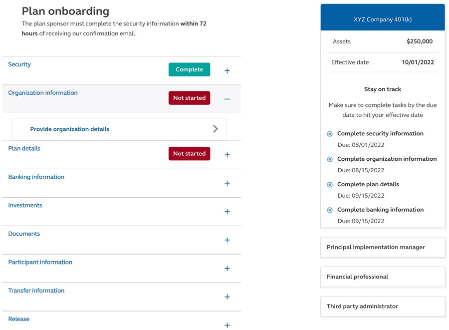Click the right chevron on Provide organization details
Image resolution: width=449 pixels, height=330 pixels.
[216, 128]
